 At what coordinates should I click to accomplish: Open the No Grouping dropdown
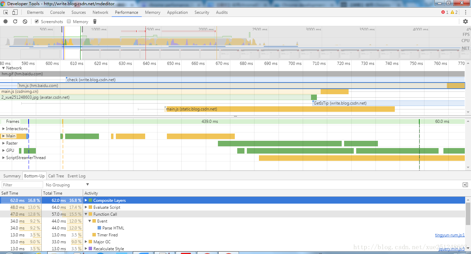(x=67, y=185)
